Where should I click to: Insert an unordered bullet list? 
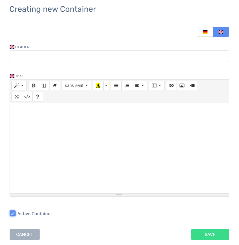pos(116,85)
